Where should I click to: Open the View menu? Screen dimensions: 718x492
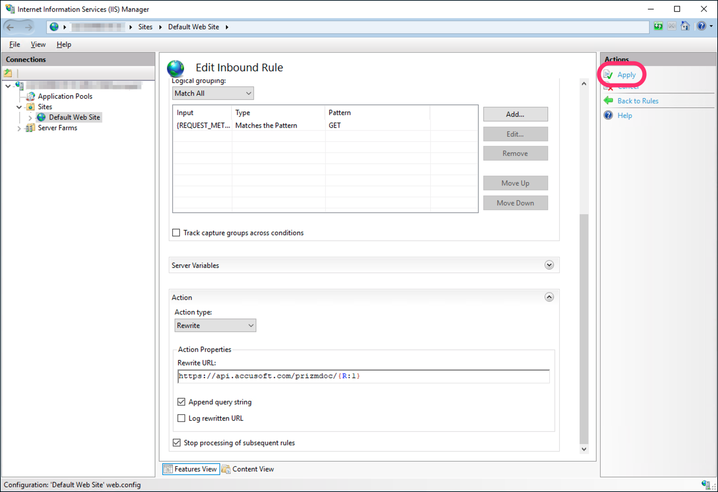pos(38,44)
